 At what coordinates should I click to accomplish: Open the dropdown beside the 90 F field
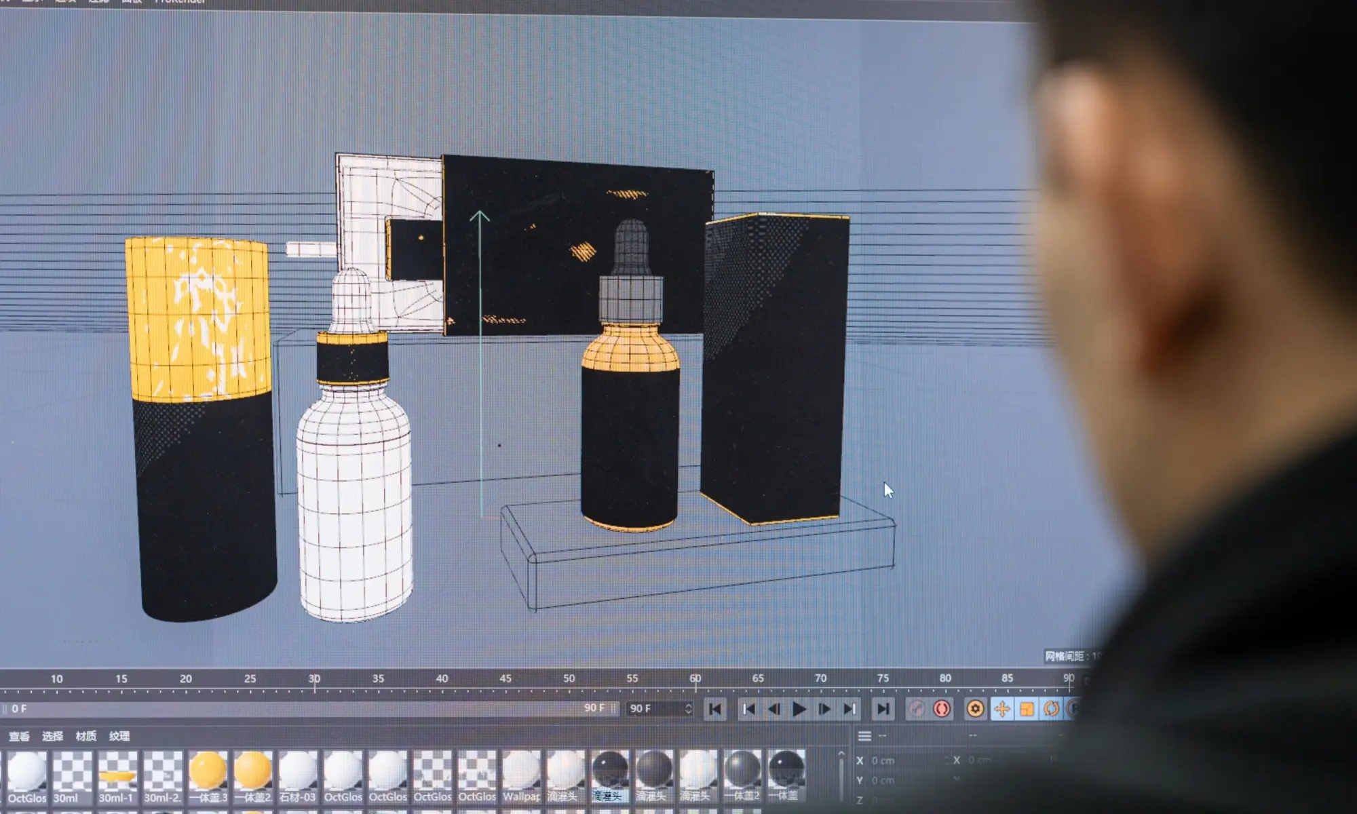(689, 708)
